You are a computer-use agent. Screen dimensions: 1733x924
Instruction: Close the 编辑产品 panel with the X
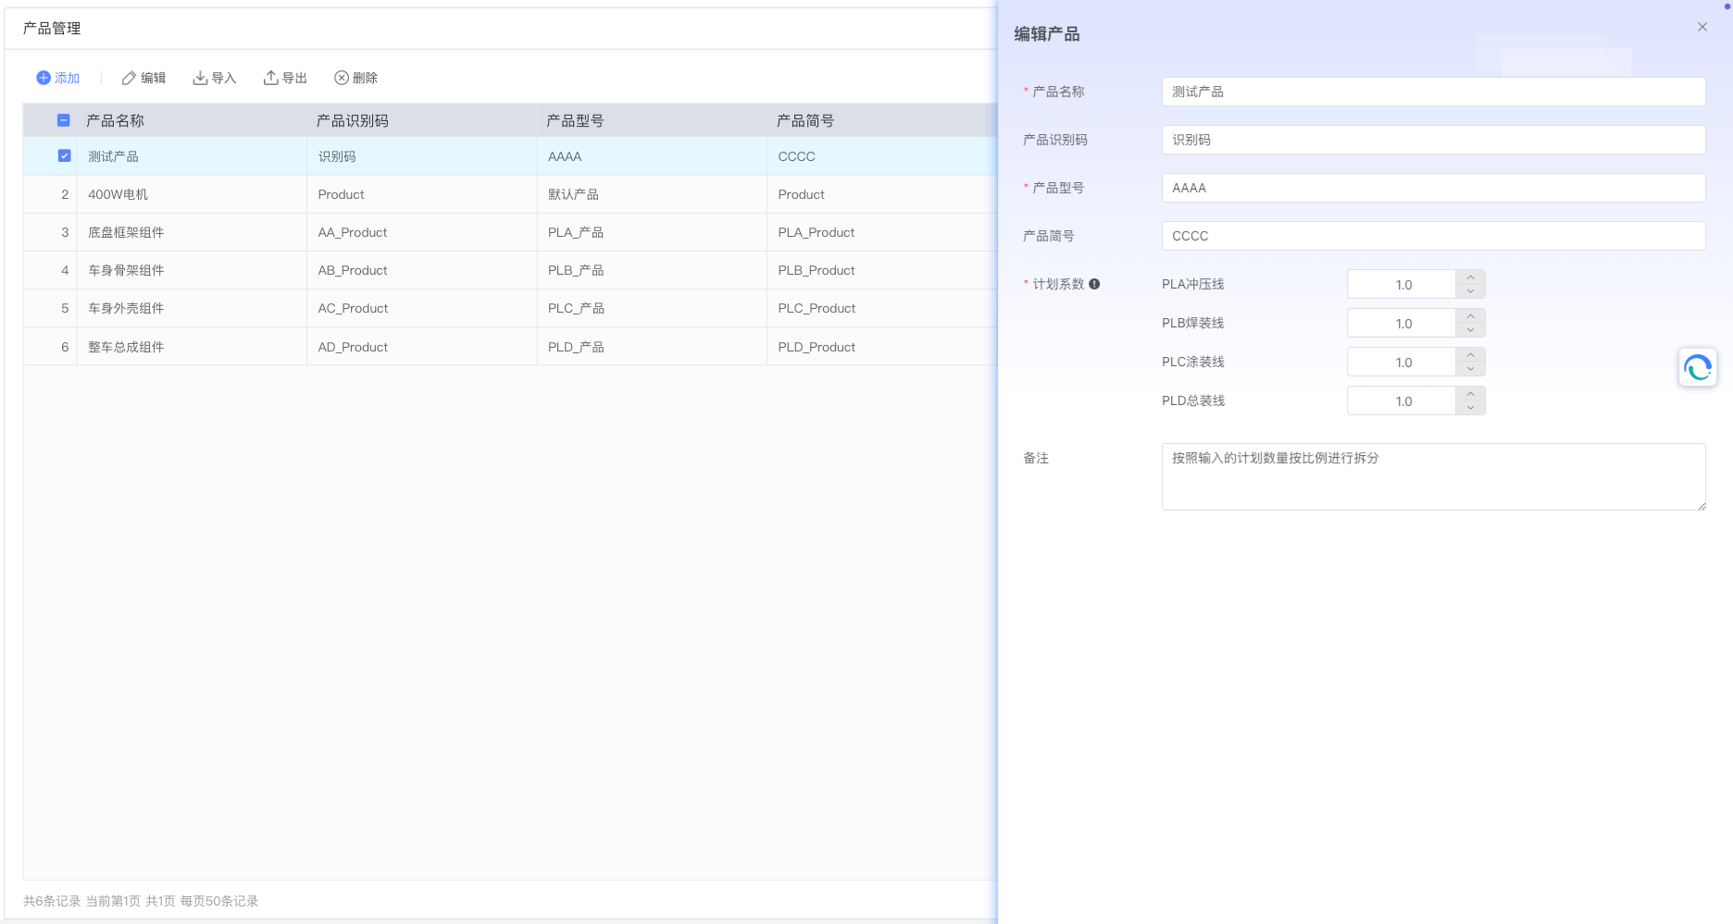pyautogui.click(x=1702, y=27)
